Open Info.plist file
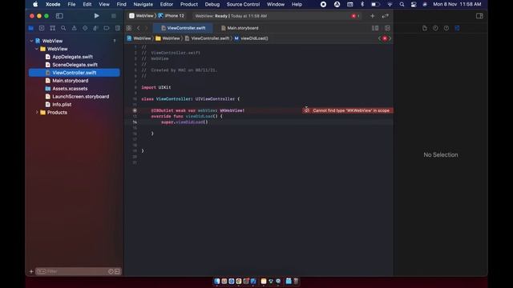The image size is (513, 288). coord(62,105)
